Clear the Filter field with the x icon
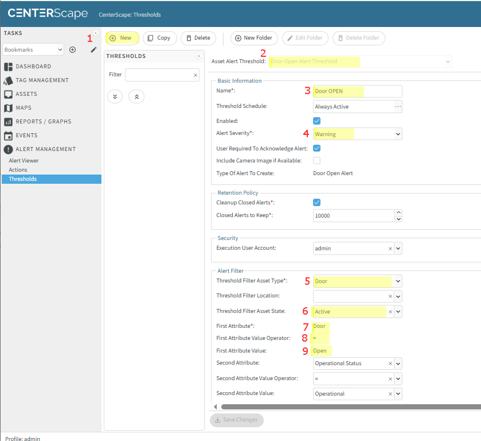 pyautogui.click(x=195, y=75)
